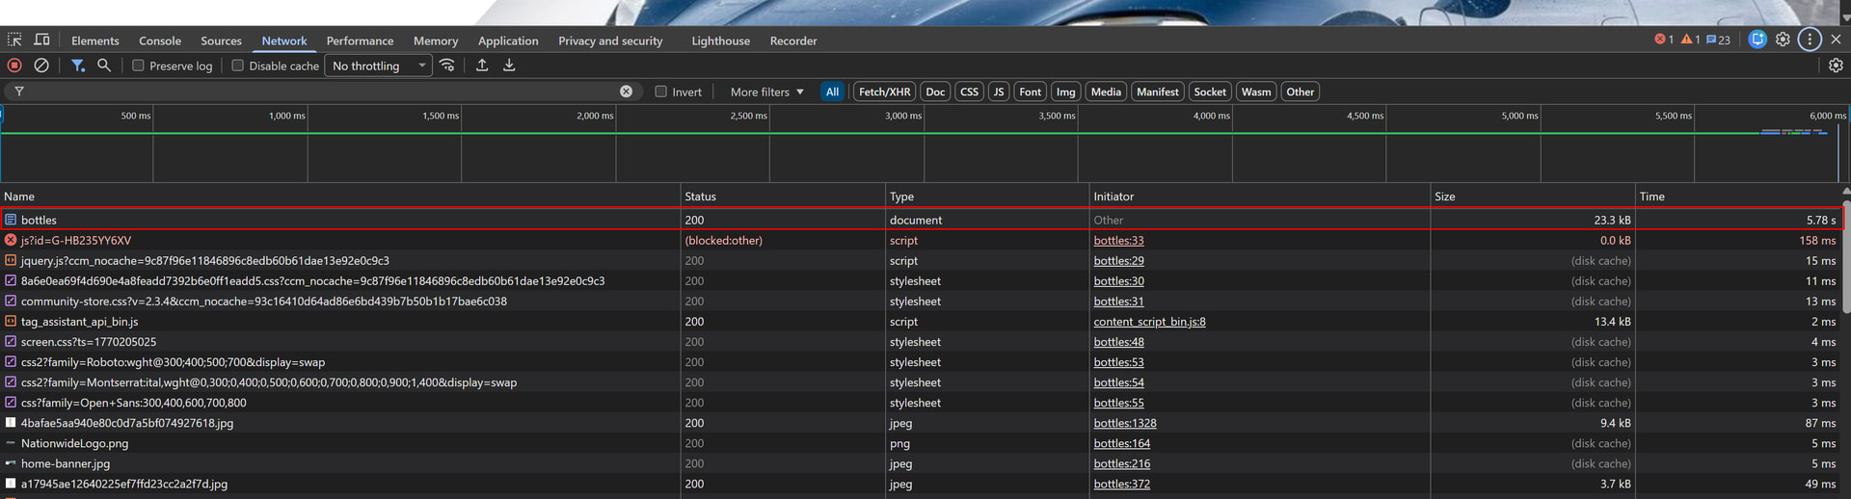1851x499 pixels.
Task: Clear the network log
Action: click(41, 66)
